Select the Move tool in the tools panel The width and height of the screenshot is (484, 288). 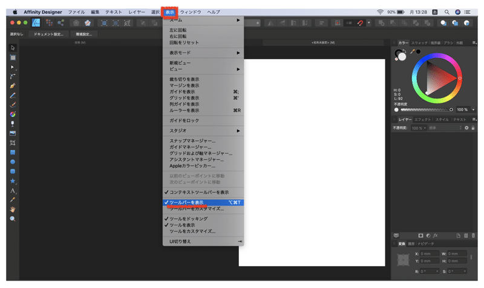point(13,48)
